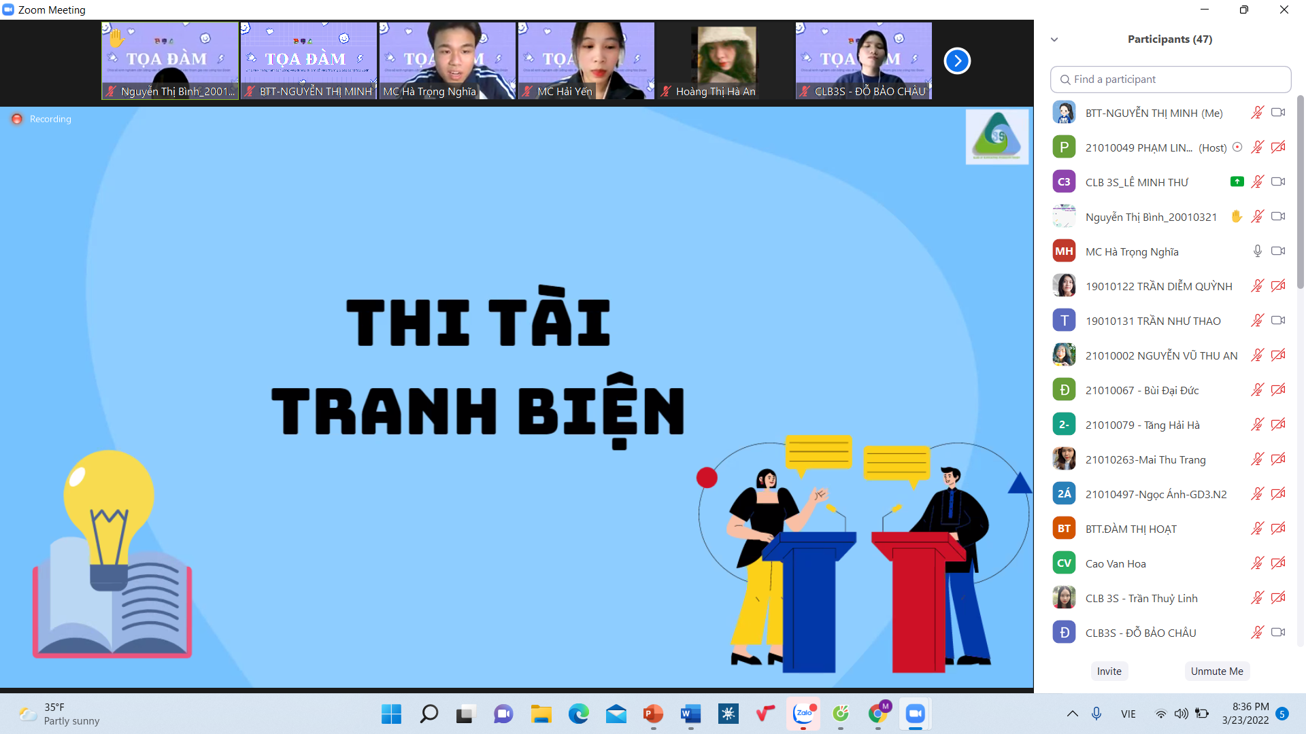
Task: Toggle the camera icon for CLB3S - ĐỖ BẢO CHÂU
Action: coord(1278,632)
